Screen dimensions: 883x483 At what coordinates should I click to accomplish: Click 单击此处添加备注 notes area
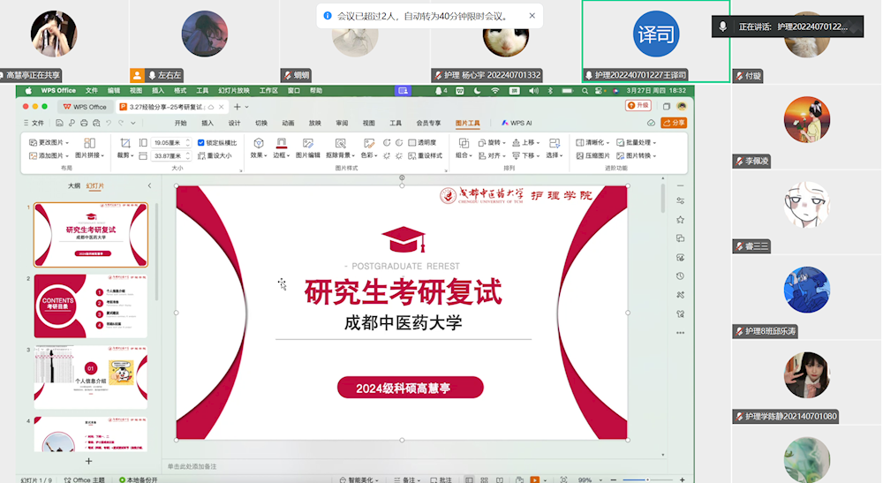click(192, 466)
